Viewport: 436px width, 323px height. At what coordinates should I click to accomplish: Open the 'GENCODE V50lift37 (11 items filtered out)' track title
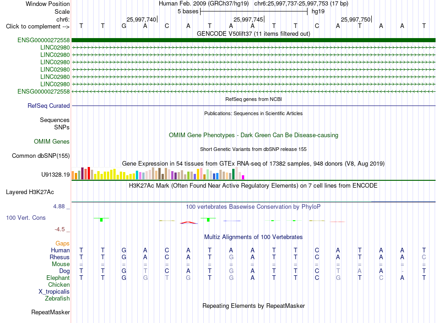(x=253, y=33)
